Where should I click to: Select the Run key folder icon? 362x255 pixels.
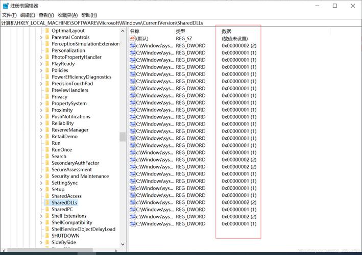47,143
